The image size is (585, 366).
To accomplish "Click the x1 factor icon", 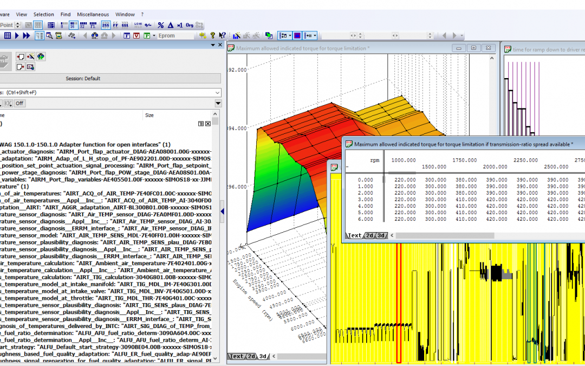I will click(x=180, y=25).
